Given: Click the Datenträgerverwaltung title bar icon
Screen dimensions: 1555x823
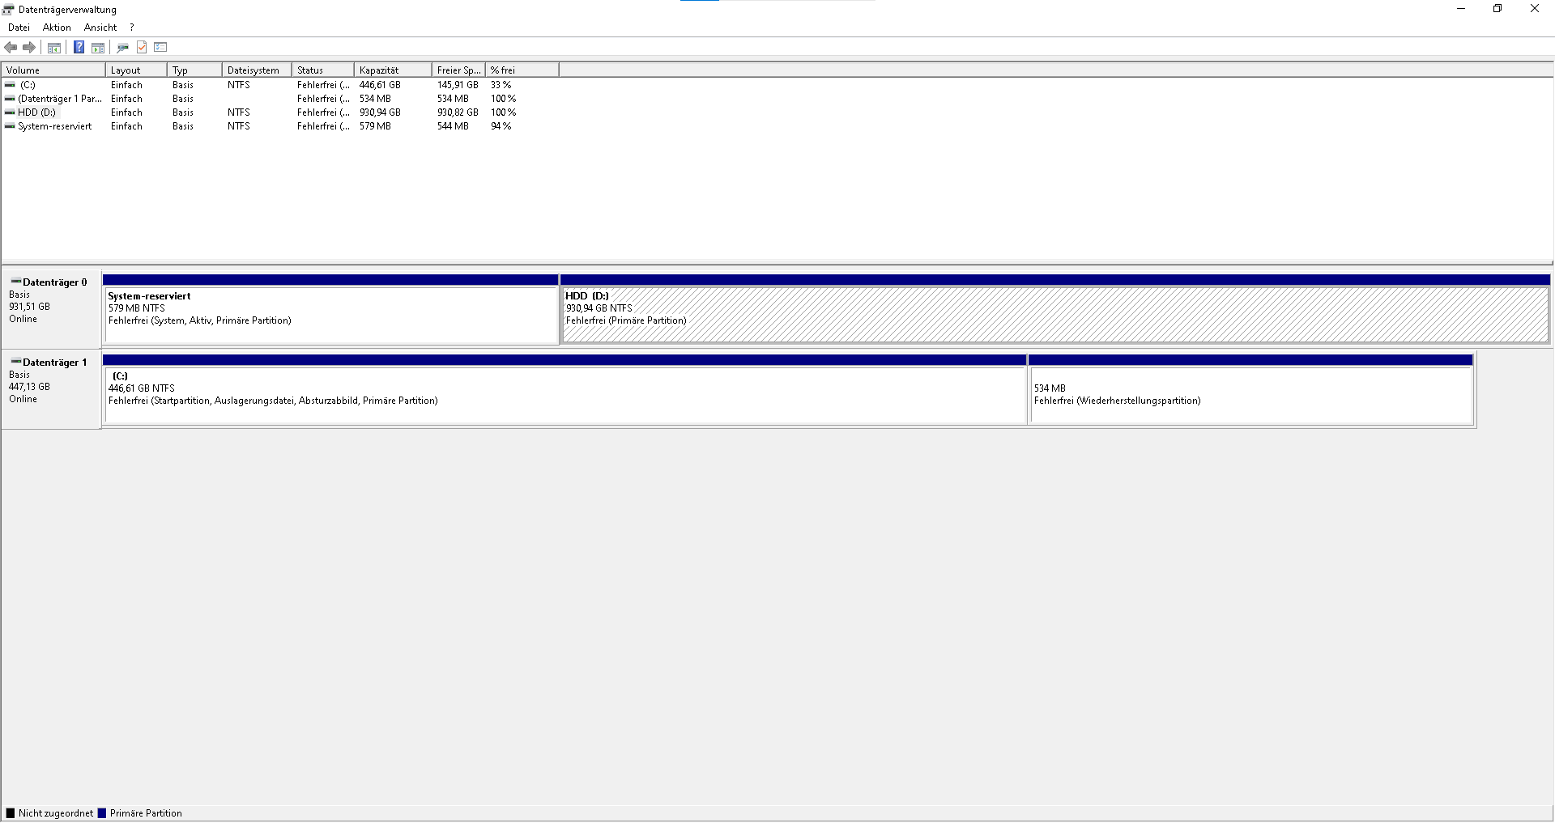Looking at the screenshot, I should tap(7, 9).
